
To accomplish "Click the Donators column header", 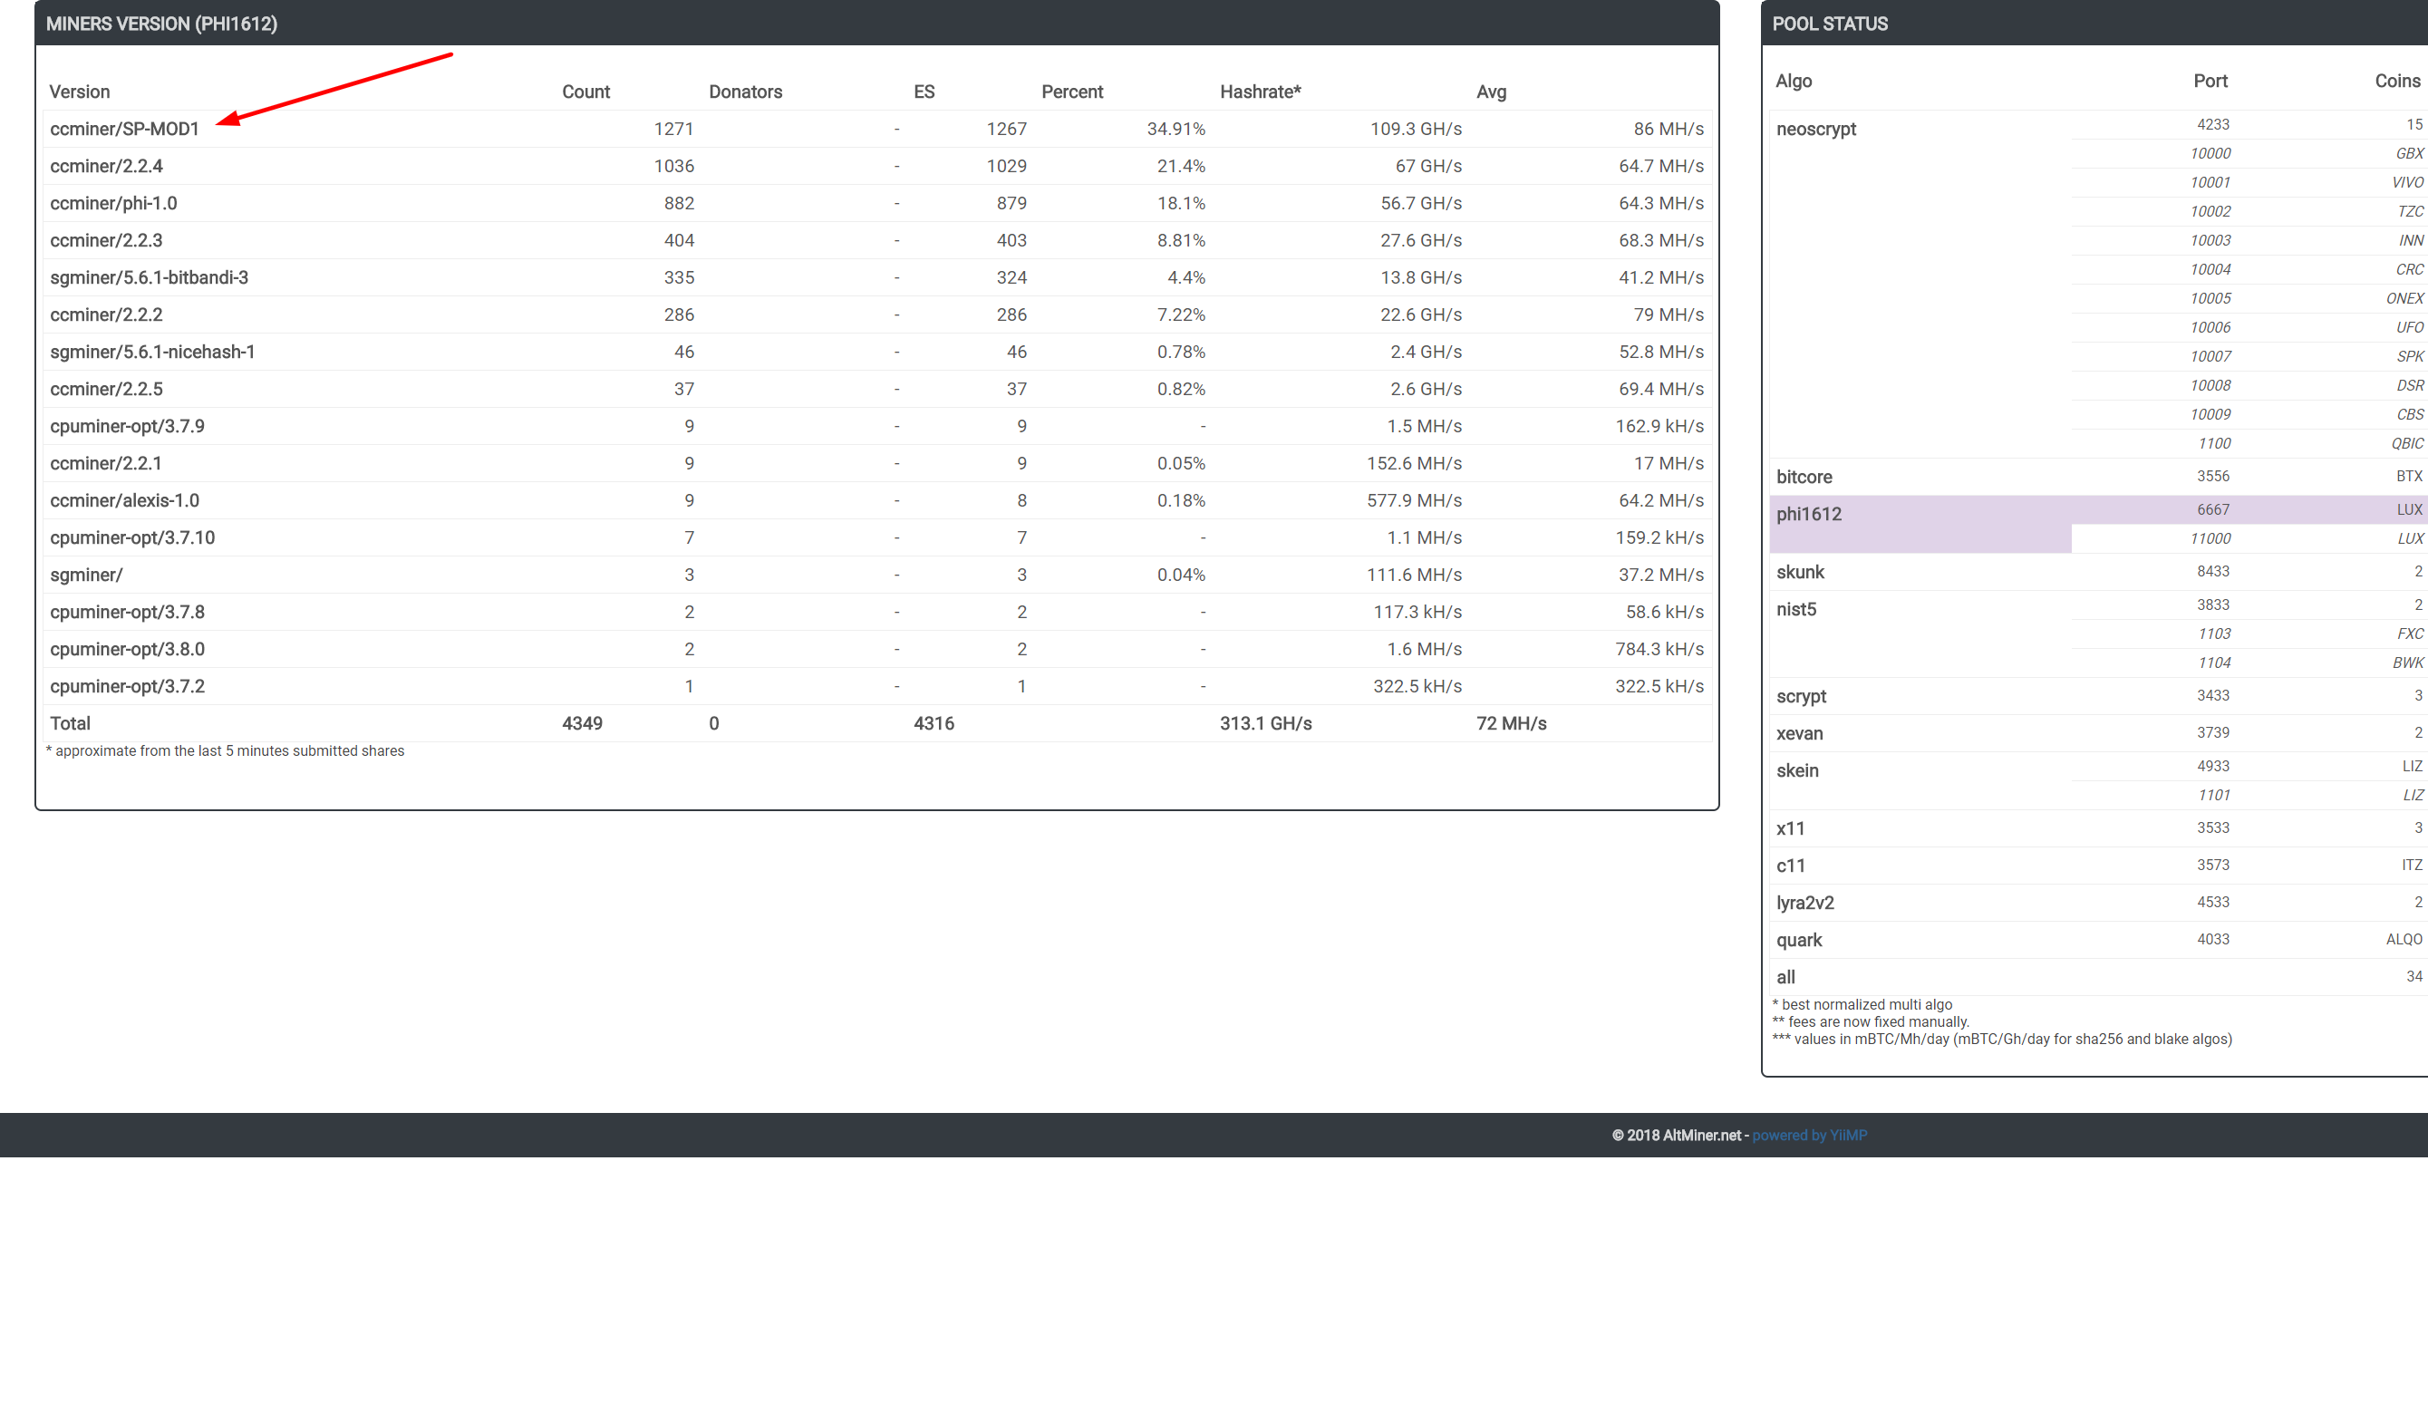I will 746,92.
